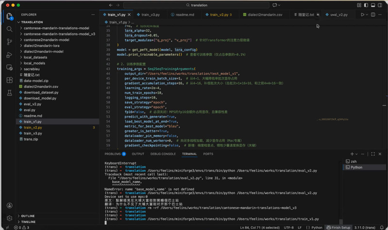This screenshot has height=230, width=388.
Task: Open the DEBUG CONSOLE panel tab
Action: (163, 154)
